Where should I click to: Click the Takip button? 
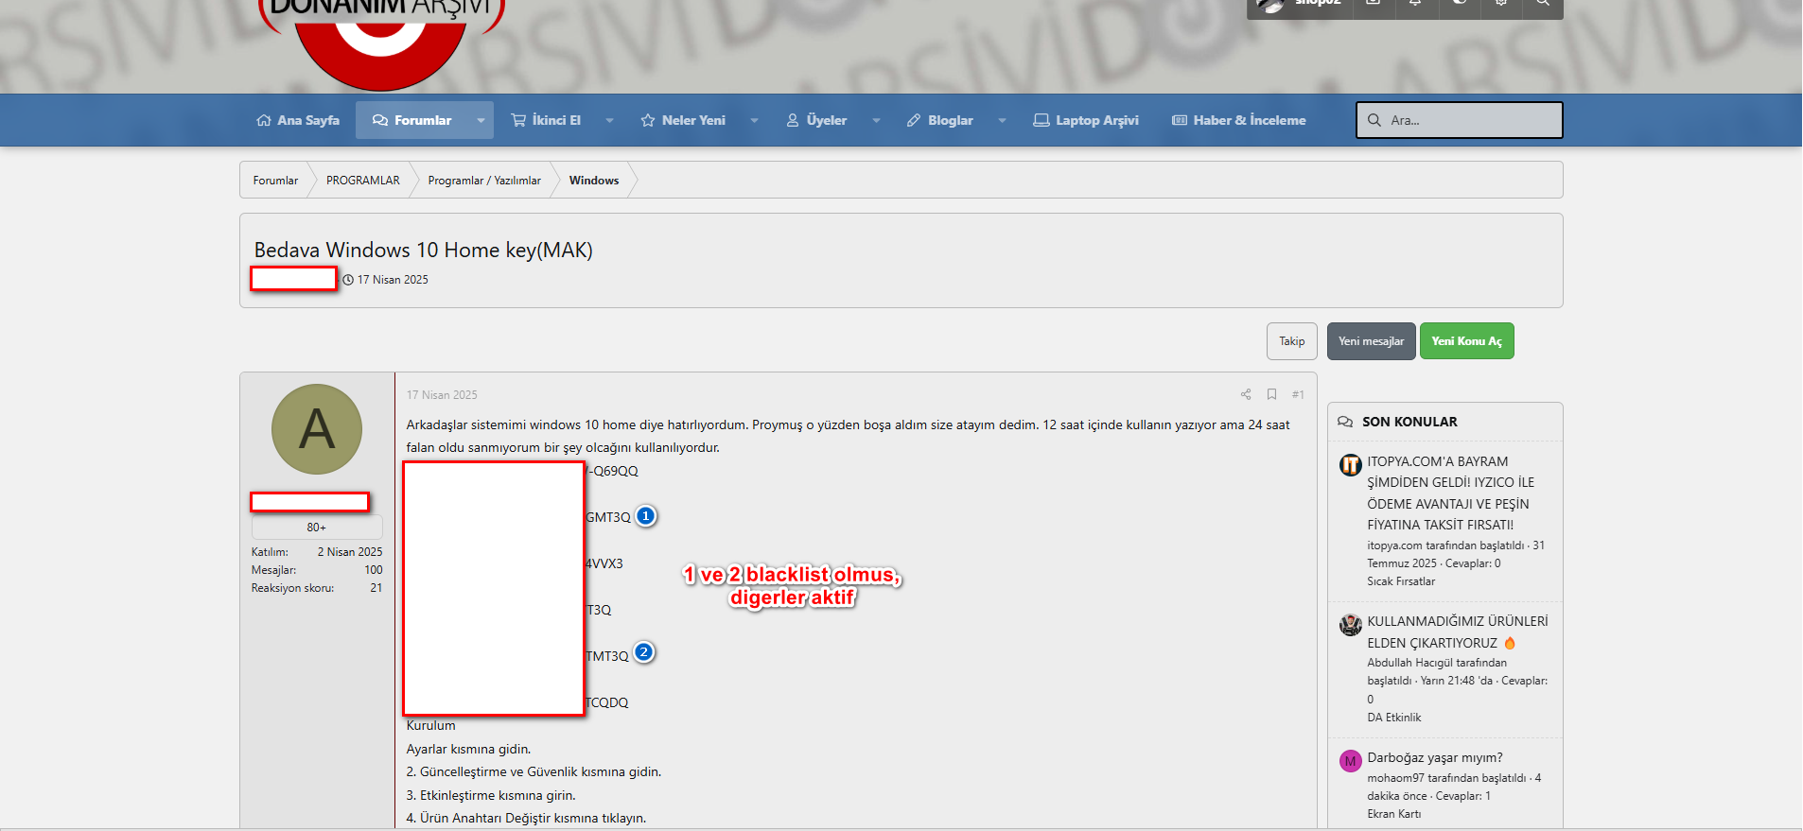pos(1292,341)
